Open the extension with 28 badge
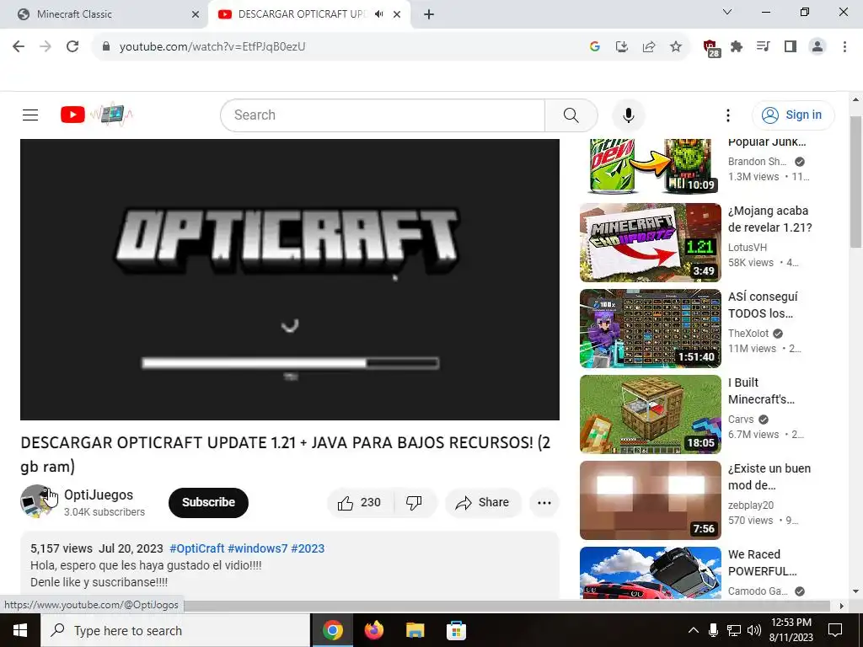 (710, 48)
